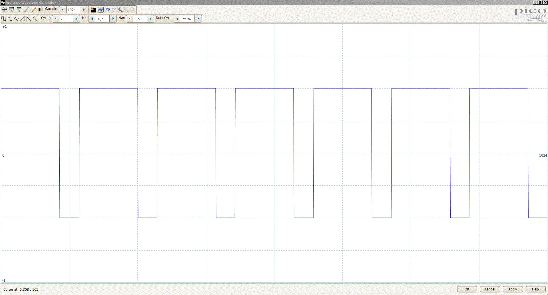The image size is (548, 295).
Task: Click the normalize waveform icon
Action: pyautogui.click(x=101, y=10)
